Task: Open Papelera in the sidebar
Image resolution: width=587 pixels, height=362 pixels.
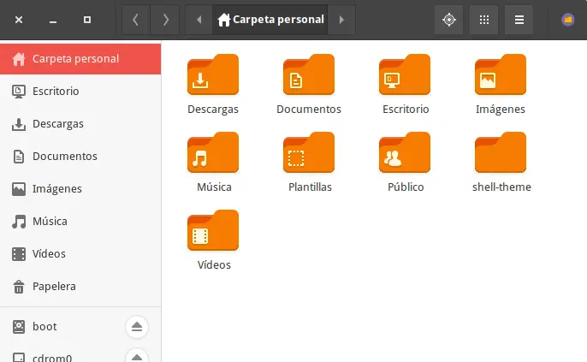Action: coord(80,287)
